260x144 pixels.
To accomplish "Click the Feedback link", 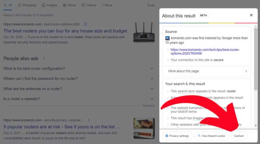I will 148,106.
